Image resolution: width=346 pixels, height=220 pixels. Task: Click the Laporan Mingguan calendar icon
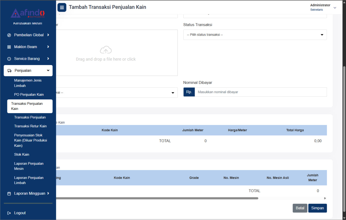pyautogui.click(x=9, y=194)
